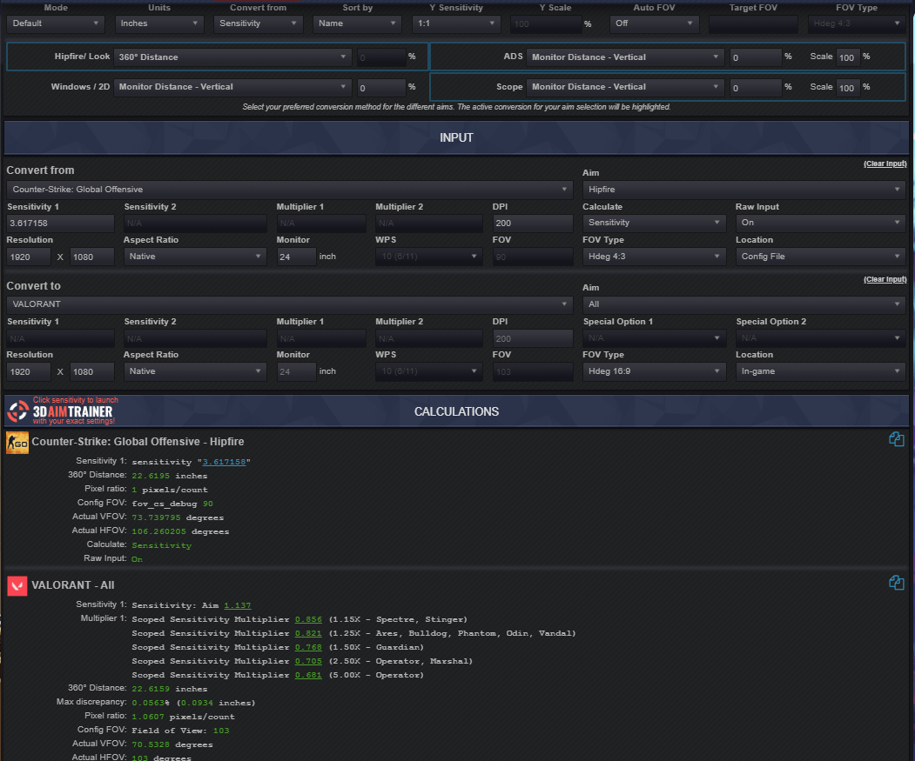Click the 3D Aim Trainer logo

tap(61, 411)
